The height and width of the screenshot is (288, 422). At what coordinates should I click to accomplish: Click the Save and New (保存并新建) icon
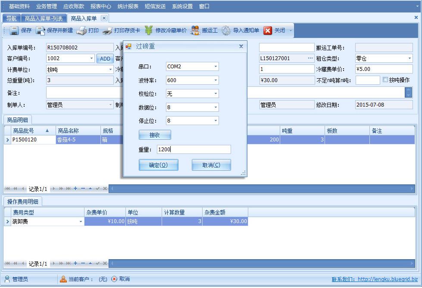pos(41,31)
